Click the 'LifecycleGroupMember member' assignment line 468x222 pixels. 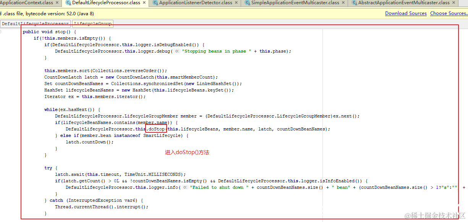(207, 116)
